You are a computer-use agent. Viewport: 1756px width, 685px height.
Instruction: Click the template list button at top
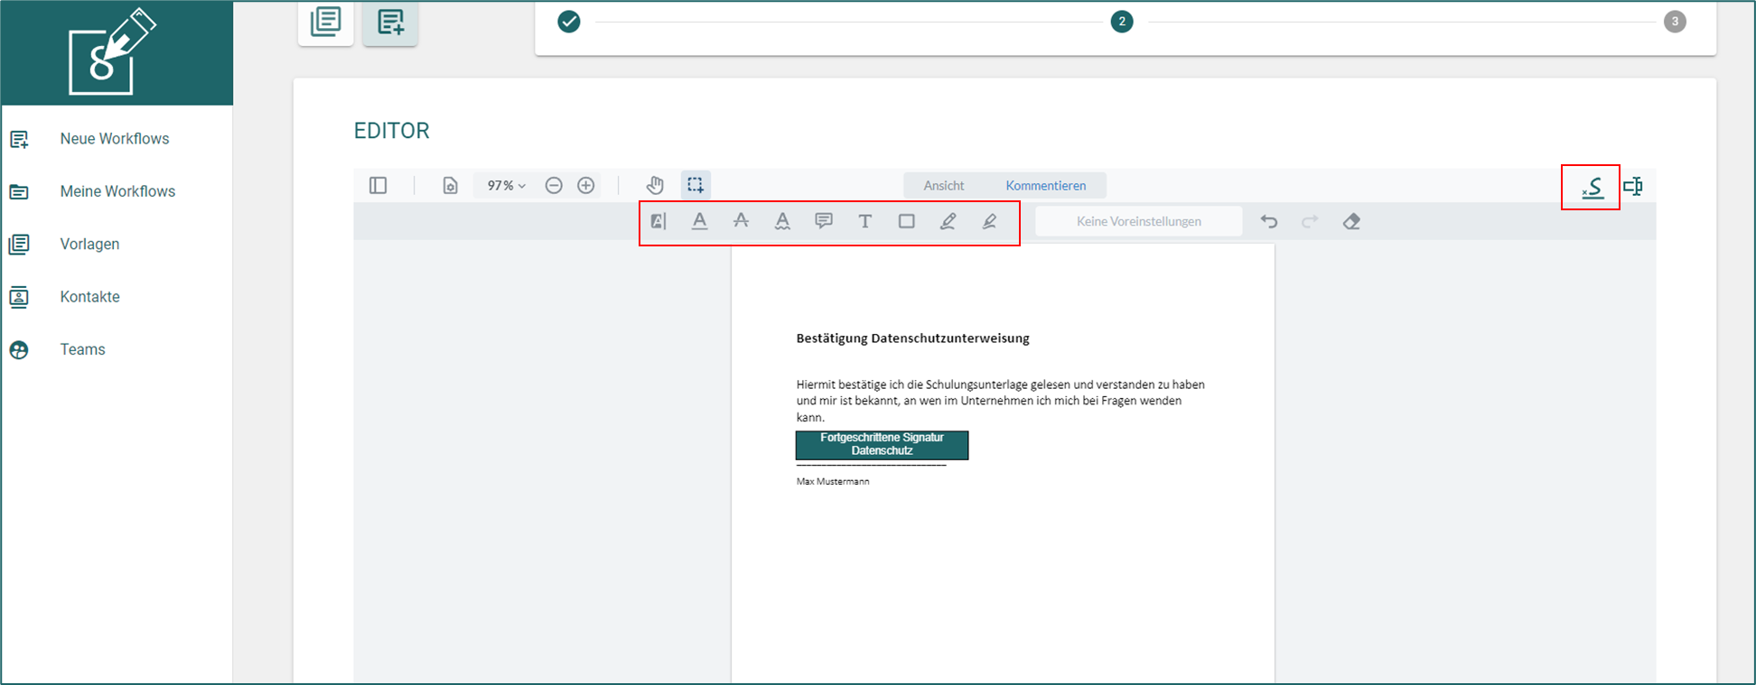325,22
